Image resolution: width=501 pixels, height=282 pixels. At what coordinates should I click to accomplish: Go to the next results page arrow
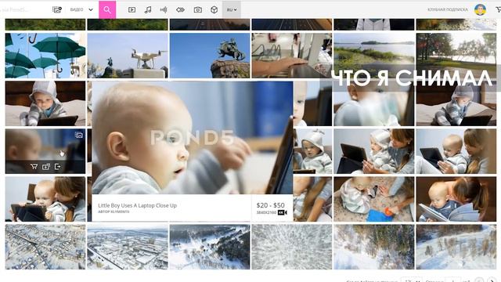coord(492,280)
